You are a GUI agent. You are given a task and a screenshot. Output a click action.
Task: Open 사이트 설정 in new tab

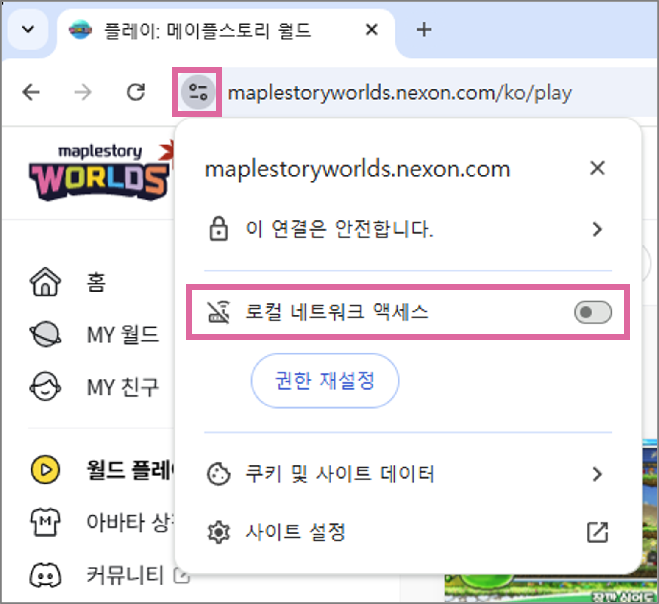597,532
